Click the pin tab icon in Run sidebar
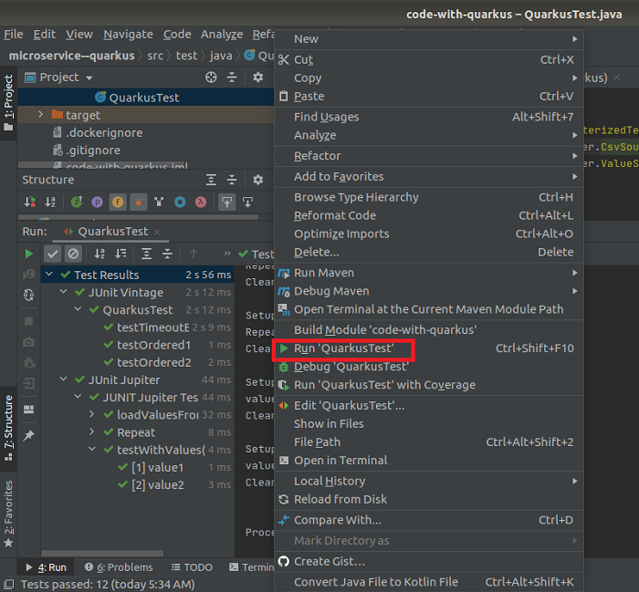639x592 pixels. tap(29, 436)
